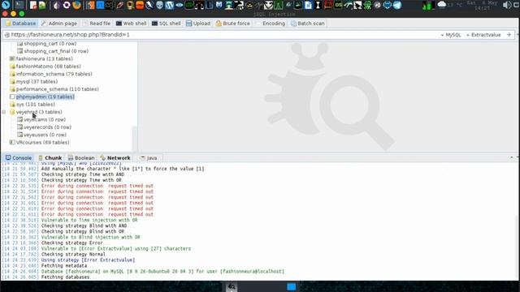520x292 pixels.
Task: Launch the Metasploit M icon in top panel
Action: tap(219, 5)
